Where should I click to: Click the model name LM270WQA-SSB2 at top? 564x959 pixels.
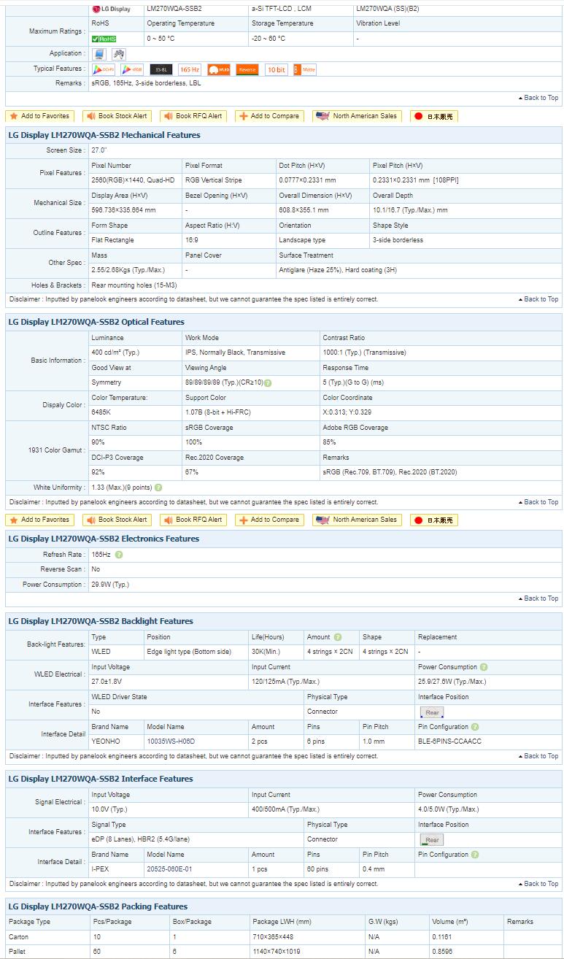pyautogui.click(x=174, y=9)
